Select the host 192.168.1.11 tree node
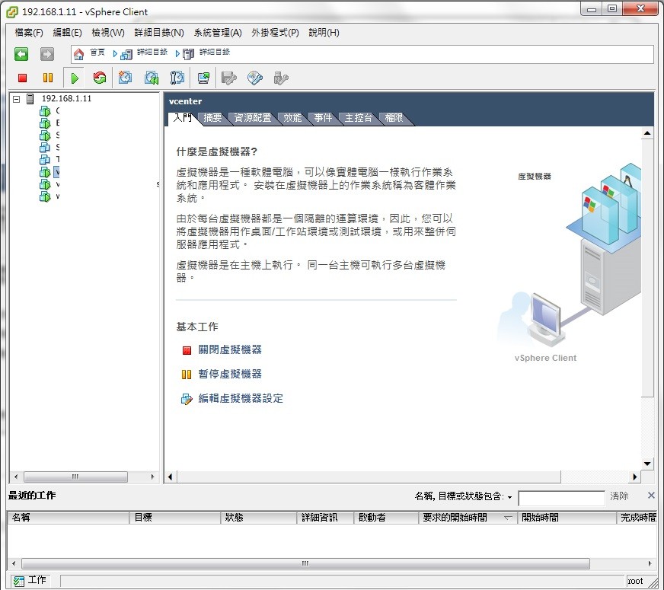The height and width of the screenshot is (590, 664). click(x=66, y=99)
